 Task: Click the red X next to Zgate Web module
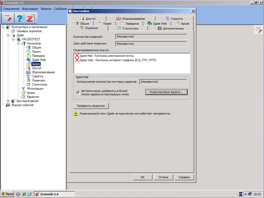tap(77, 60)
